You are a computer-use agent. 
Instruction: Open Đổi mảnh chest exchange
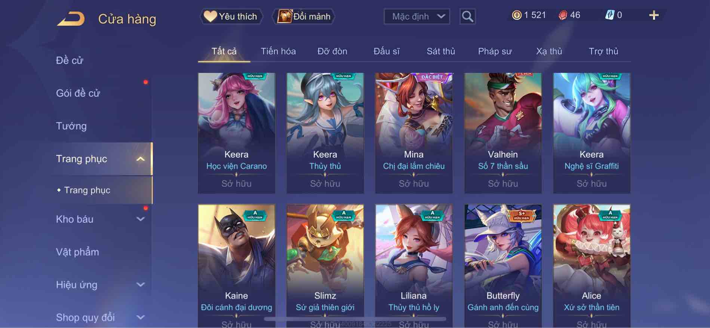click(303, 16)
